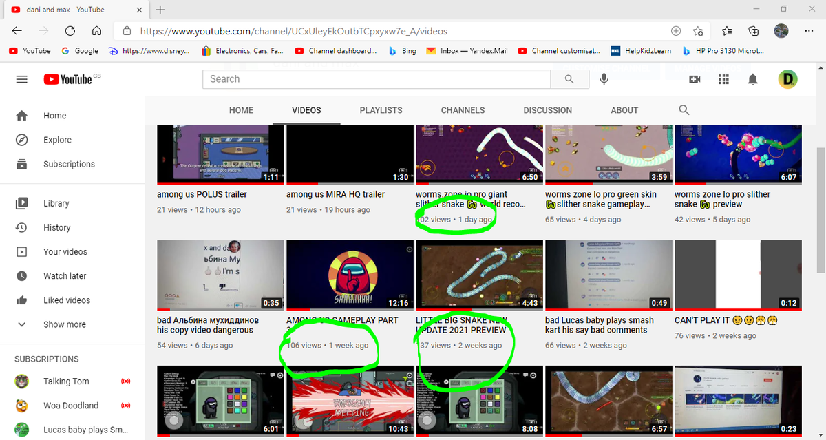
Task: Go back with the browser back arrow
Action: click(17, 31)
